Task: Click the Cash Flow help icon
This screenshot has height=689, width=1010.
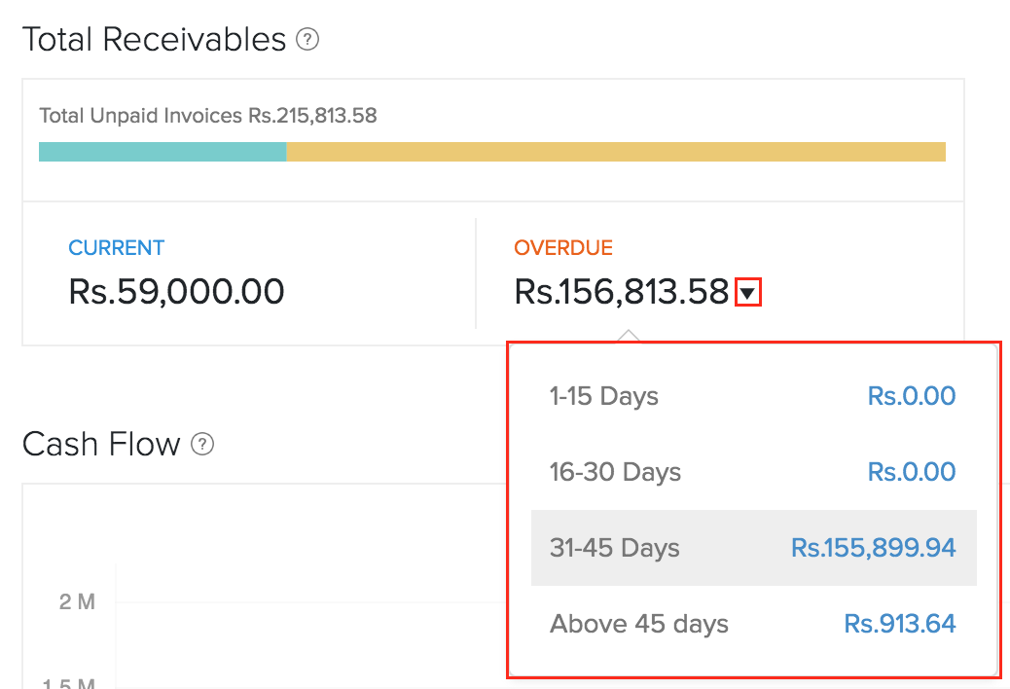Action: coord(202,445)
